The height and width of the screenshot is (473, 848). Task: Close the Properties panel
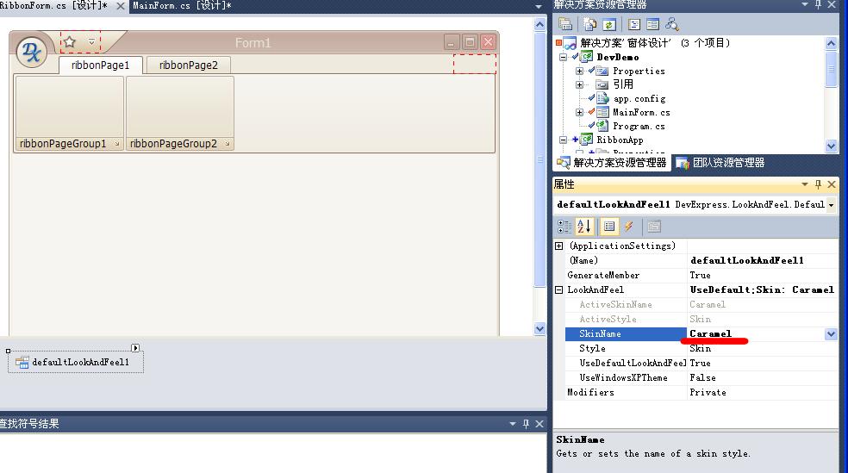click(x=832, y=184)
